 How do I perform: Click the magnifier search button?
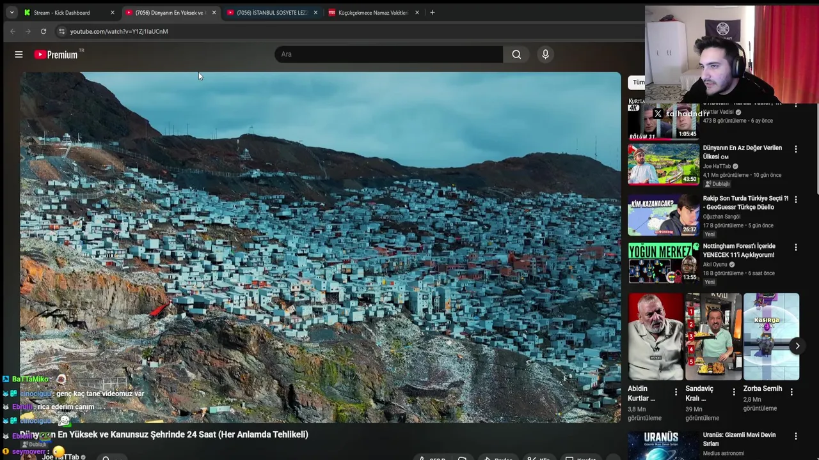pyautogui.click(x=516, y=54)
